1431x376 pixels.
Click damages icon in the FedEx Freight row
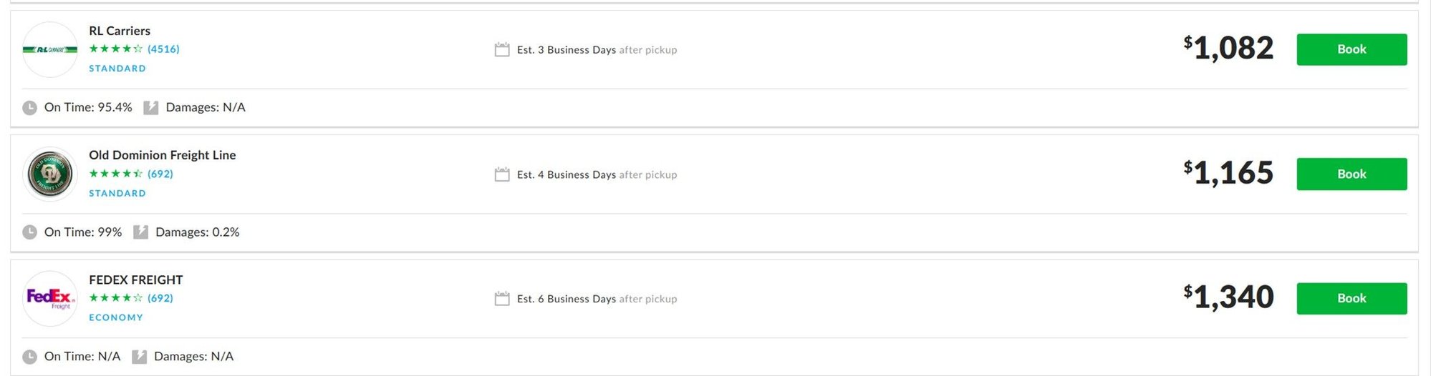tap(139, 357)
